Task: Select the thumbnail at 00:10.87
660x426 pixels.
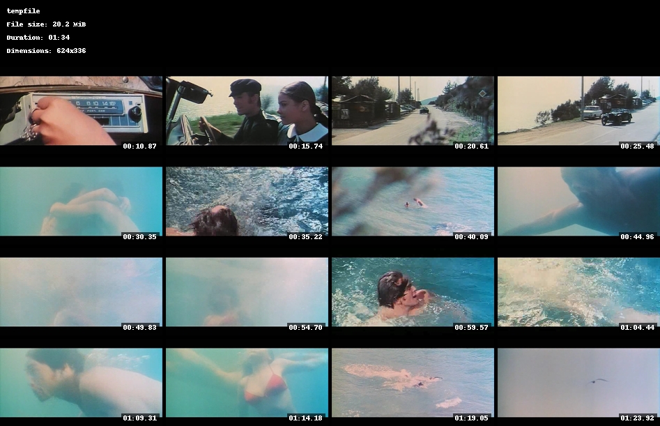Action: pos(81,111)
